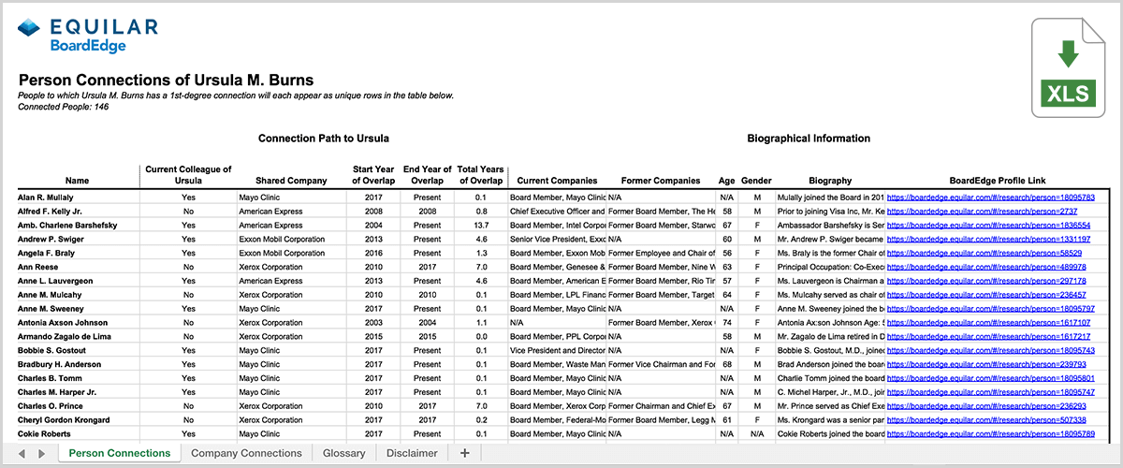Click the Person Connections of Ursula M. Burns title
This screenshot has width=1123, height=468.
click(166, 80)
